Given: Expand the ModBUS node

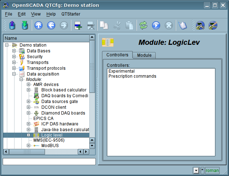Looking at the screenshot, I should click(x=28, y=145).
